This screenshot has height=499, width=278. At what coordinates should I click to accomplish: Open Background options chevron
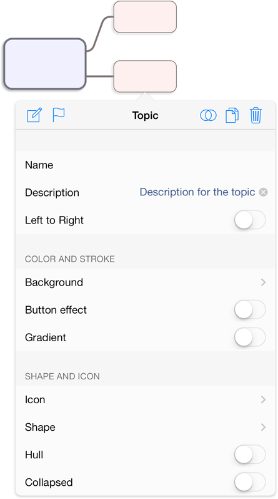[263, 282]
